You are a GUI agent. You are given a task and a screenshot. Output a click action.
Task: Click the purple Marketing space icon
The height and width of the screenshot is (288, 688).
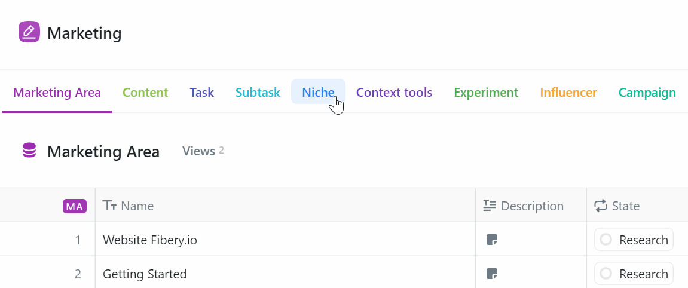(x=29, y=32)
